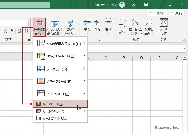188x134 pixels.
Task: Open the number format dropdown arrow
Action: [27, 23]
